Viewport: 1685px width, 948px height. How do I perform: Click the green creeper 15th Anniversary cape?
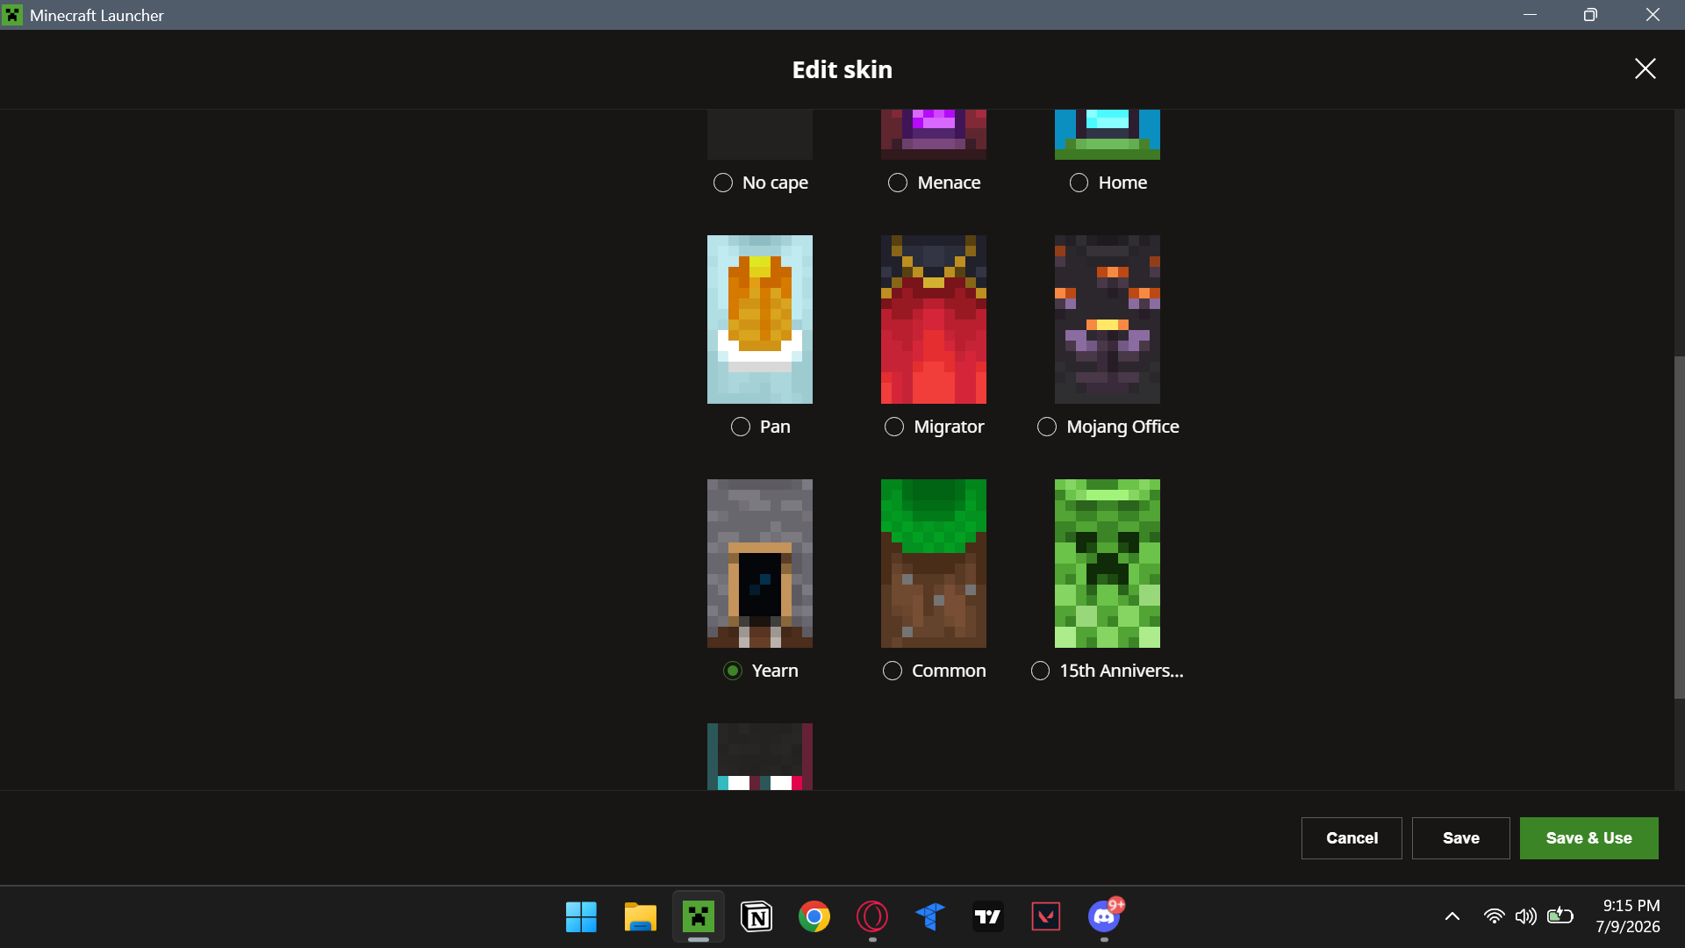click(1108, 564)
